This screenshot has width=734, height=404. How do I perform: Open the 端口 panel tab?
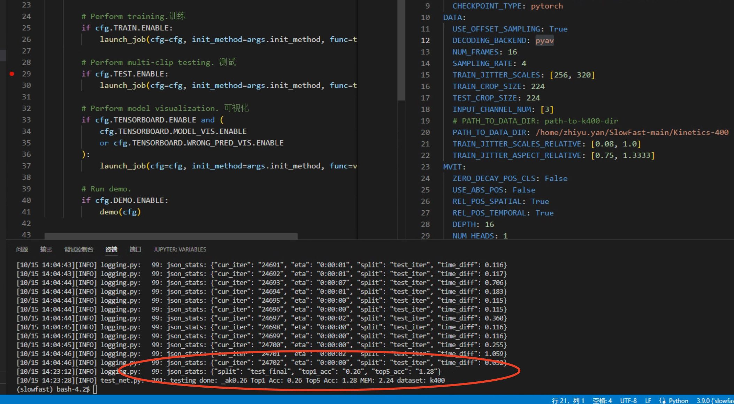pyautogui.click(x=135, y=249)
